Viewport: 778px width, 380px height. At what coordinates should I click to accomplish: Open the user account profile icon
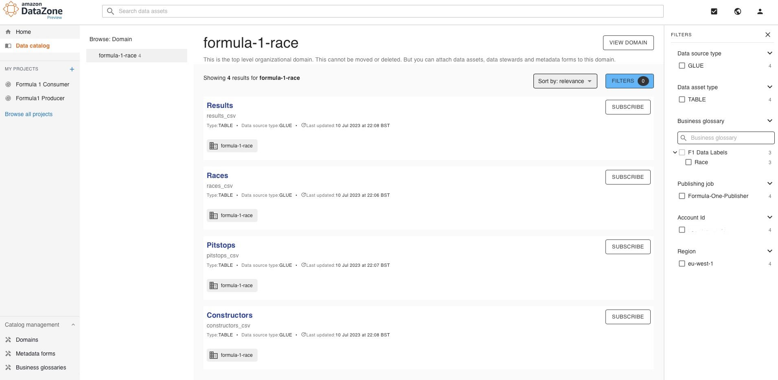tap(760, 11)
